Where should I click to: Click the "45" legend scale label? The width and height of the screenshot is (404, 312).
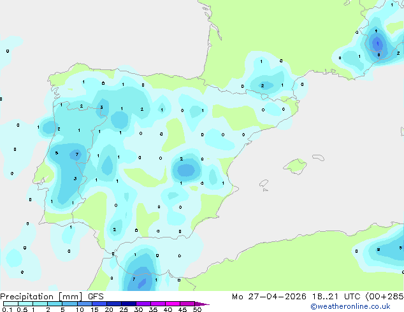(x=182, y=309)
